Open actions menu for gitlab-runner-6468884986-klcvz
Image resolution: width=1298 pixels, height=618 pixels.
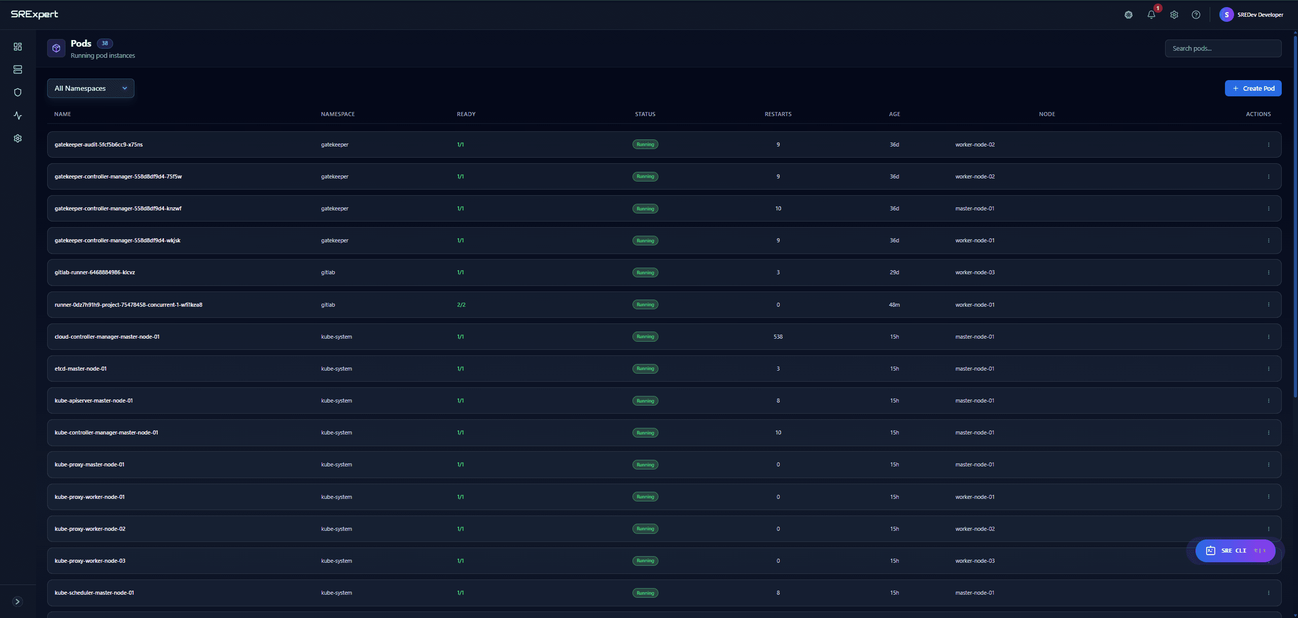click(x=1268, y=272)
